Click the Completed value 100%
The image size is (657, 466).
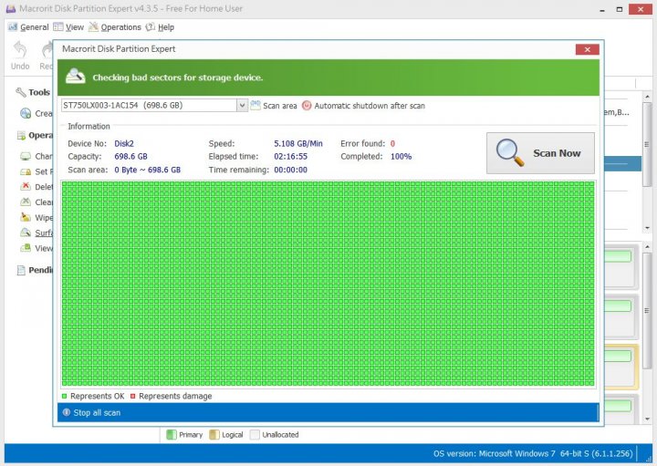click(x=401, y=157)
